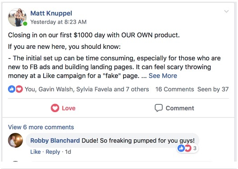Open Matt Knuppel's profile name link
Image resolution: width=238 pixels, height=169 pixels.
(x=51, y=13)
